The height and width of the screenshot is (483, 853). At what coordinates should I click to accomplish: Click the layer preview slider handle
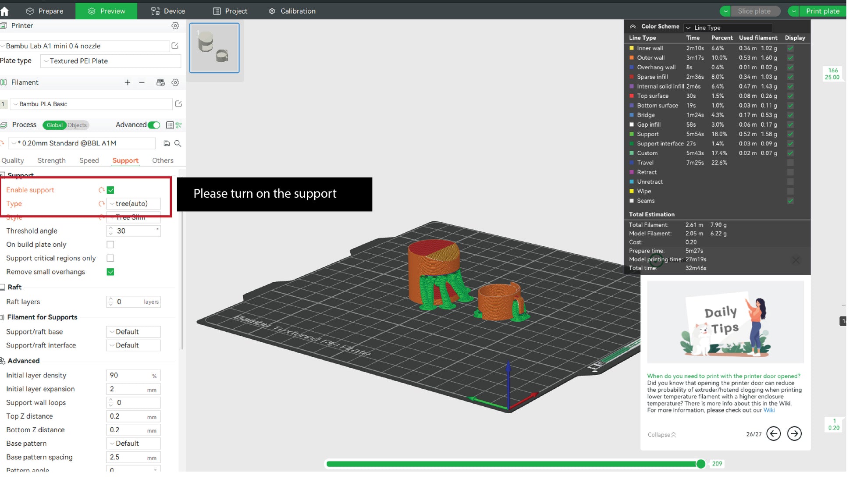click(x=700, y=464)
